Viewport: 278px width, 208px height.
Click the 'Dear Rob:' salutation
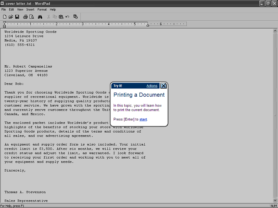14,84
